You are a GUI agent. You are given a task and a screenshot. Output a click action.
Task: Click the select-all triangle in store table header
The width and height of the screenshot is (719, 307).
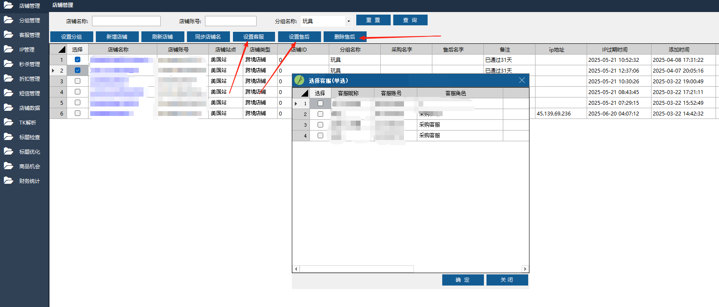click(61, 49)
